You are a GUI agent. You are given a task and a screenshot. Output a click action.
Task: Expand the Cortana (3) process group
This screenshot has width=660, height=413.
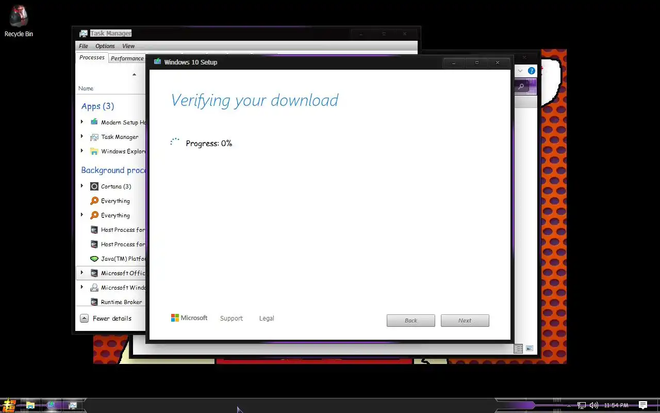(x=82, y=186)
